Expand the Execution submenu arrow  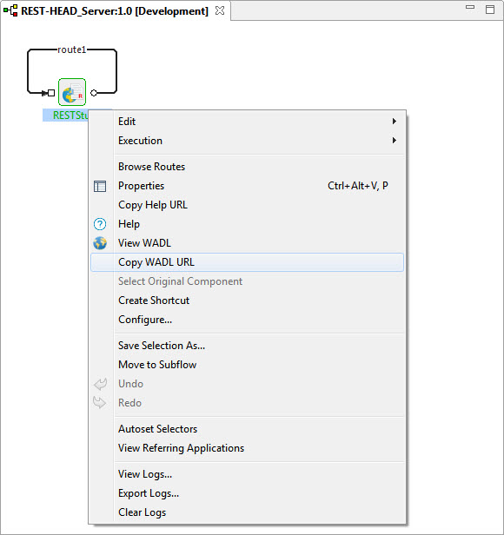click(395, 140)
